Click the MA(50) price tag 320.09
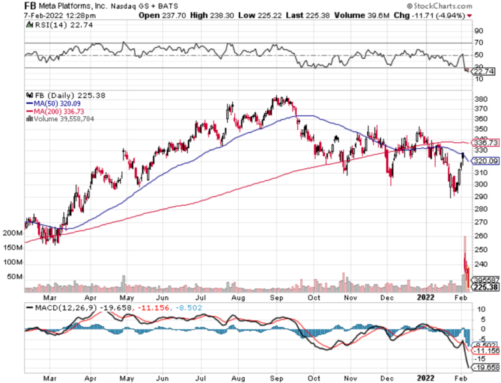 (x=485, y=161)
